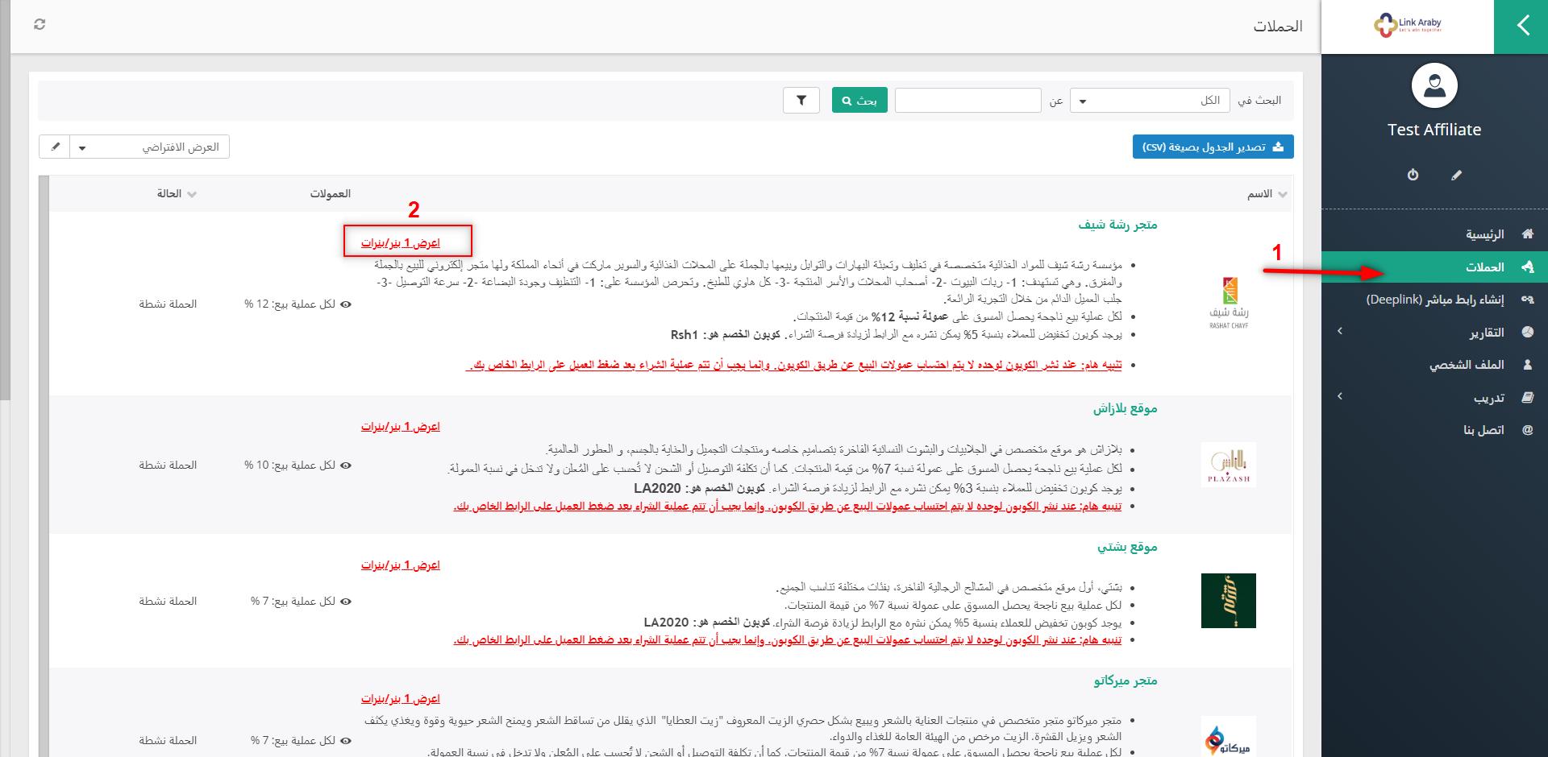Click الحملة نشطة status in رشة شيف row
Image resolution: width=1548 pixels, height=757 pixels.
(168, 304)
